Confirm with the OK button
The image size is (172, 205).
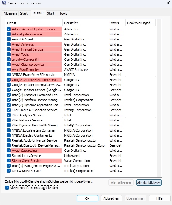tap(87, 198)
